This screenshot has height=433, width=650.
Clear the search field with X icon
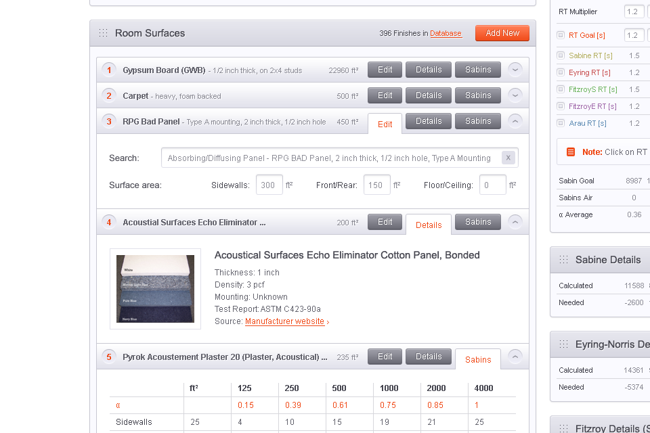pyautogui.click(x=508, y=158)
